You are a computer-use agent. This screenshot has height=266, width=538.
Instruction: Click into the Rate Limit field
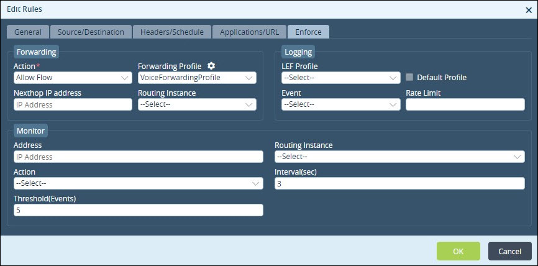point(465,104)
